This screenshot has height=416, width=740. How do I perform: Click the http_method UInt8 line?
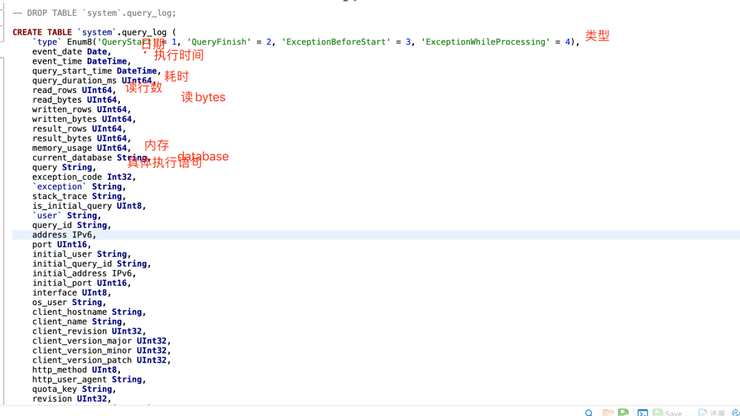click(77, 370)
